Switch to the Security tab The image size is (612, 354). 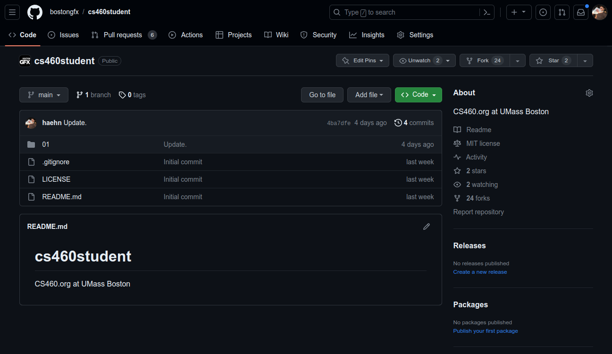pos(319,35)
